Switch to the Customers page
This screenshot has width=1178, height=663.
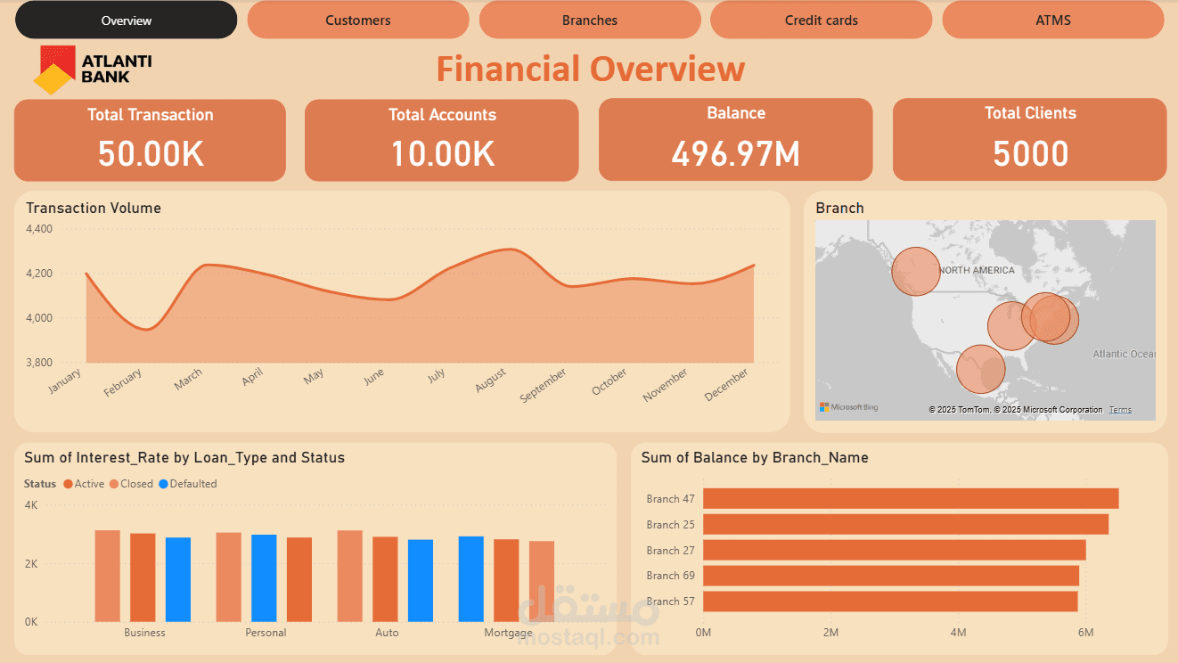[357, 20]
